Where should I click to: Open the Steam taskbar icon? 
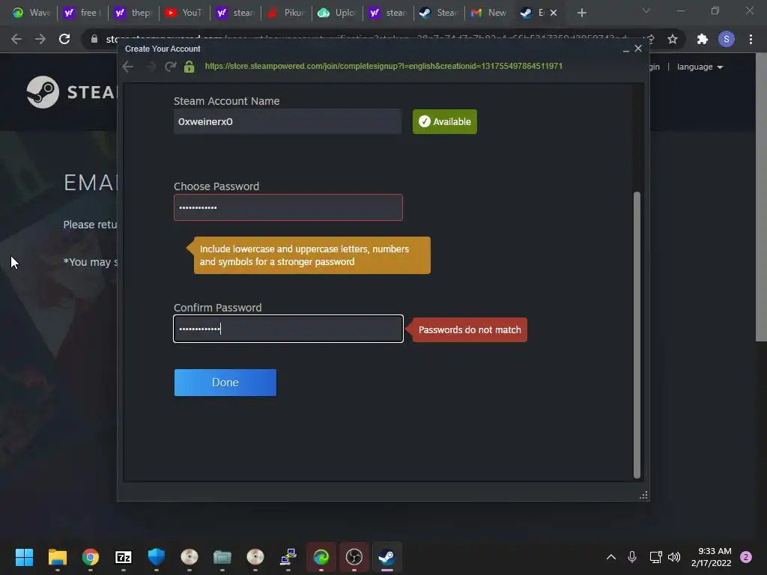pos(387,557)
